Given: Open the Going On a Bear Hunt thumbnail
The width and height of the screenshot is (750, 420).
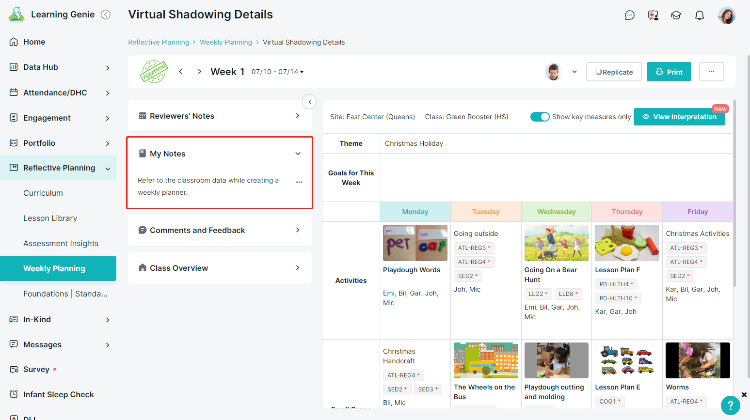Looking at the screenshot, I should 557,243.
